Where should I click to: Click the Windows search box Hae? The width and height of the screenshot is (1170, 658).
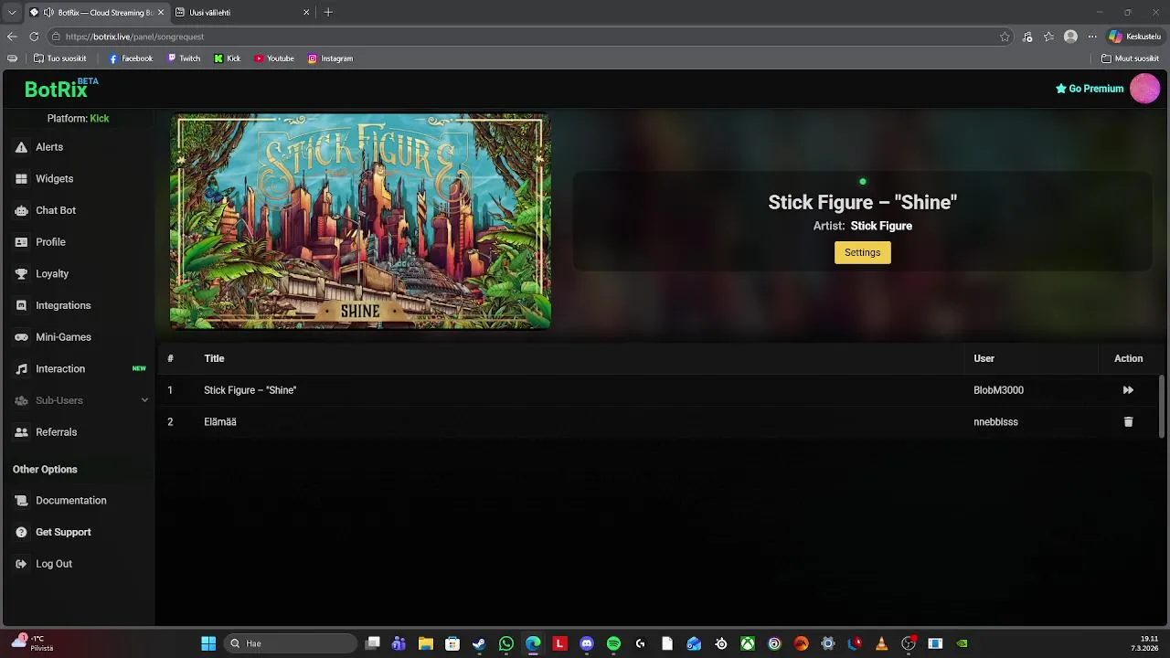click(x=291, y=643)
